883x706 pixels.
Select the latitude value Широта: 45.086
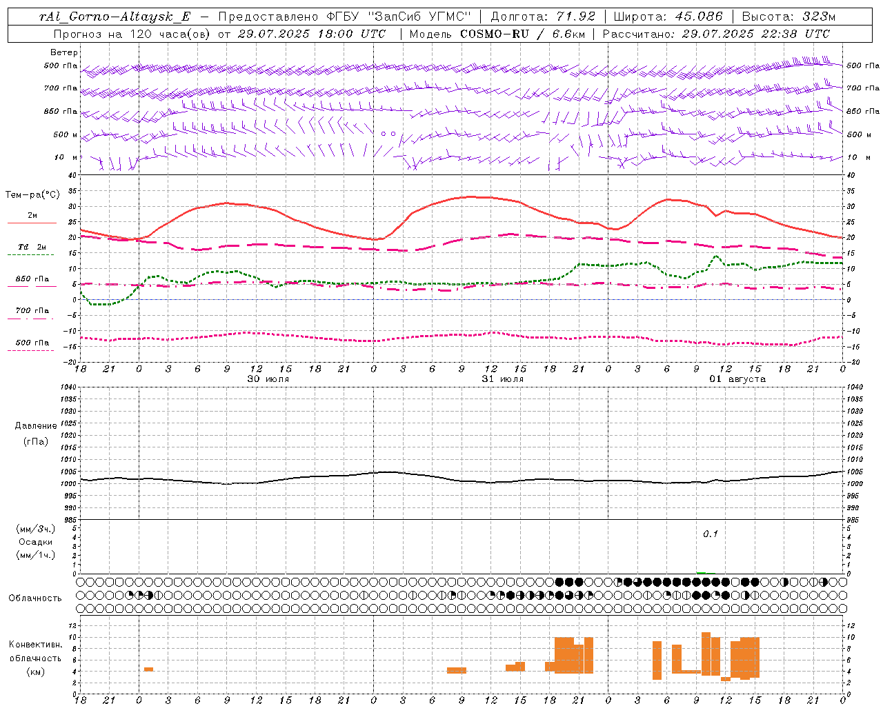coord(668,17)
